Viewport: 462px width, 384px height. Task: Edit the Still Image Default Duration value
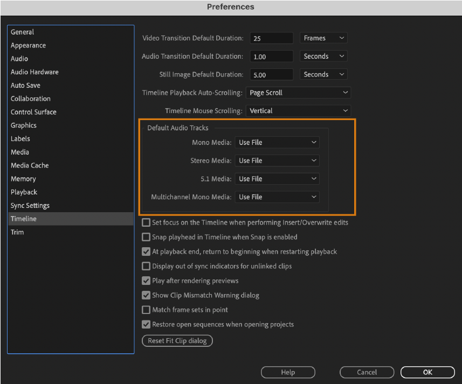click(271, 74)
